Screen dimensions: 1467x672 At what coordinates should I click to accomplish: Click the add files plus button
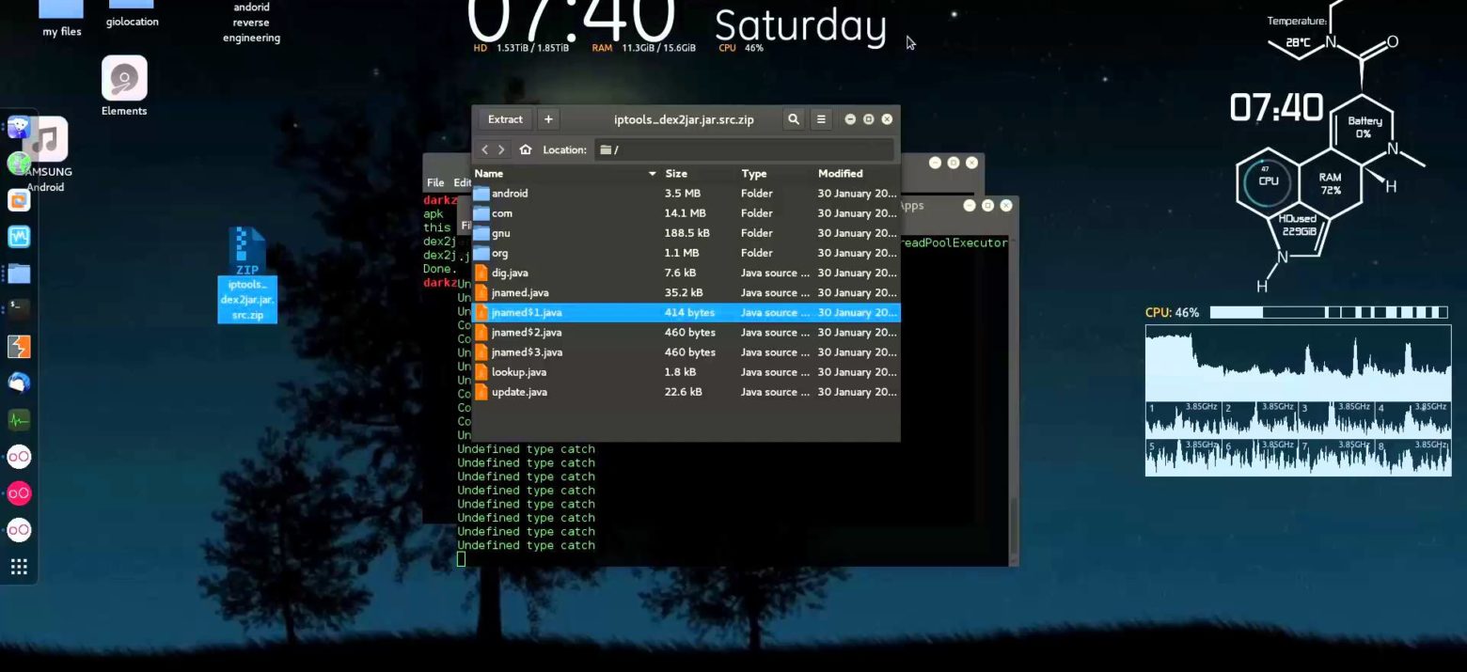pyautogui.click(x=548, y=119)
